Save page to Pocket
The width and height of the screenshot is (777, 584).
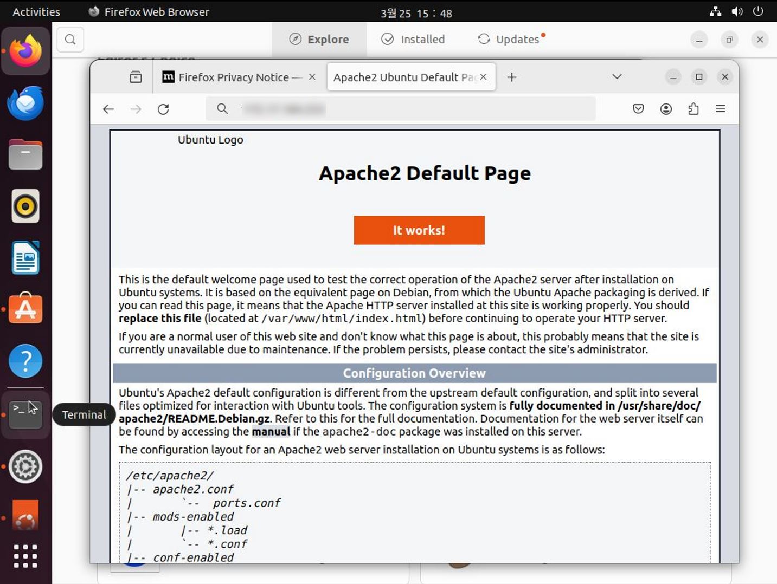(x=638, y=109)
